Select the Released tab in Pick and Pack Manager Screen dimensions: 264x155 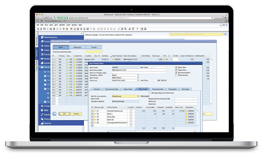coord(78,47)
